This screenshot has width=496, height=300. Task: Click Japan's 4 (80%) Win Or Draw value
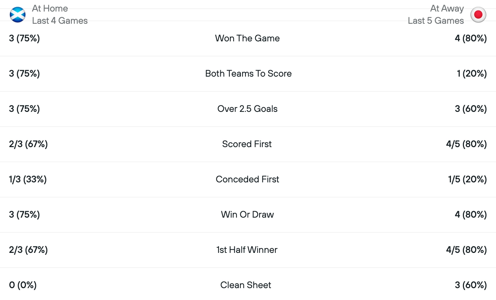[x=470, y=215]
